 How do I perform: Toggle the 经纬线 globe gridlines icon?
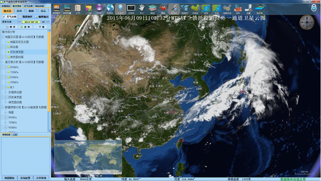[x=110, y=9]
